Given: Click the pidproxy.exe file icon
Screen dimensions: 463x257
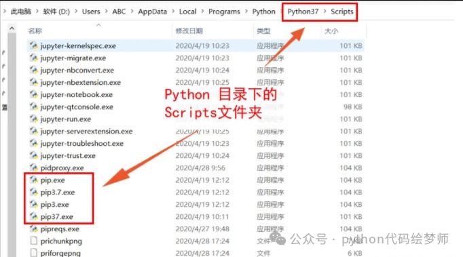Looking at the screenshot, I should [34, 167].
